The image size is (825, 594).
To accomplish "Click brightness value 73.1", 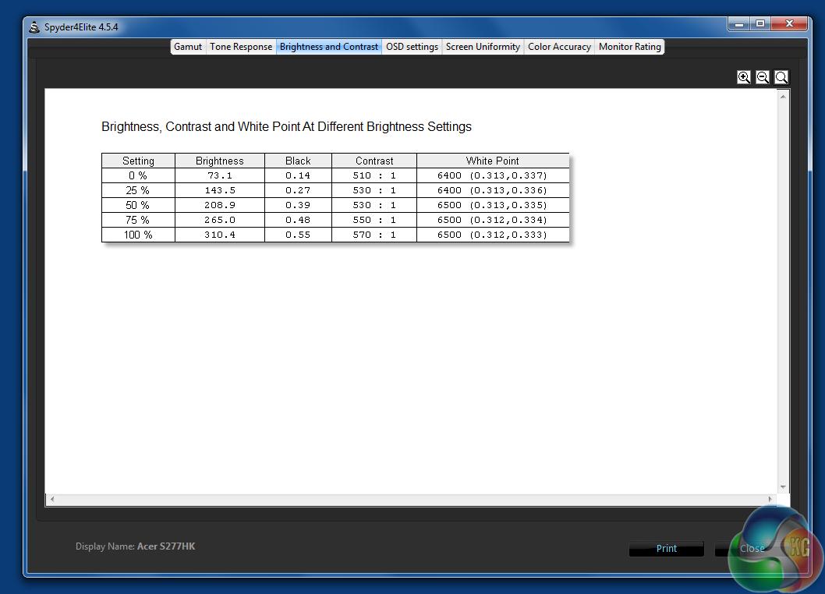I will [220, 175].
